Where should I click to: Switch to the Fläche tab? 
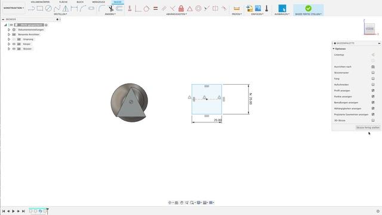coord(63,2)
